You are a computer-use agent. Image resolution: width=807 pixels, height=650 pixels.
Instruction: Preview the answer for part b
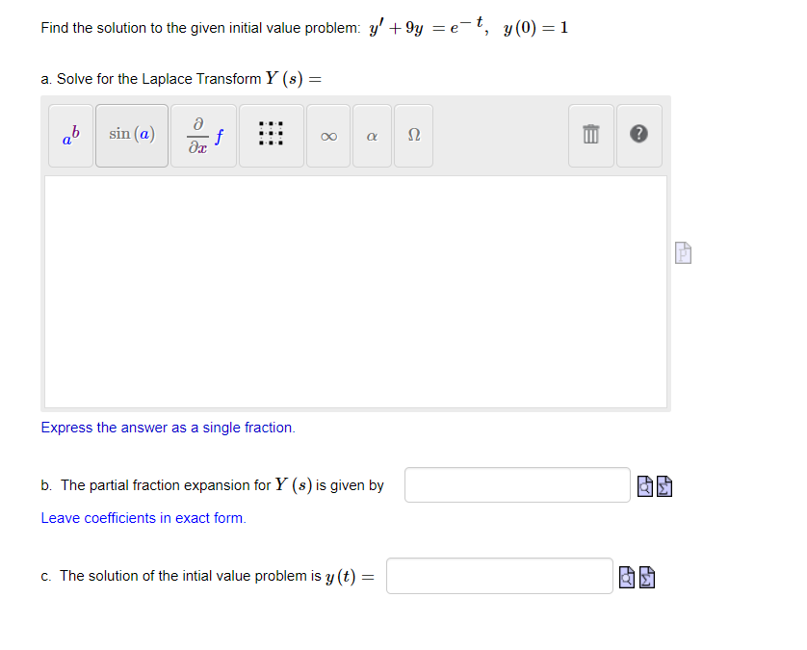coord(644,485)
